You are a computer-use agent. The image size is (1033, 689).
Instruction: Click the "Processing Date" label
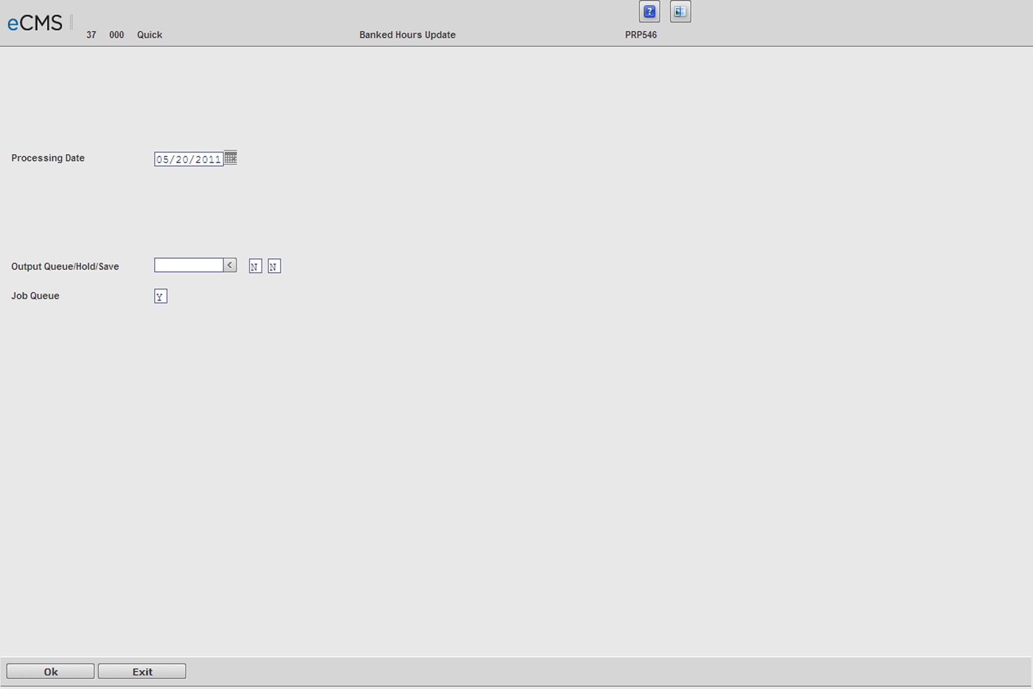tap(48, 158)
